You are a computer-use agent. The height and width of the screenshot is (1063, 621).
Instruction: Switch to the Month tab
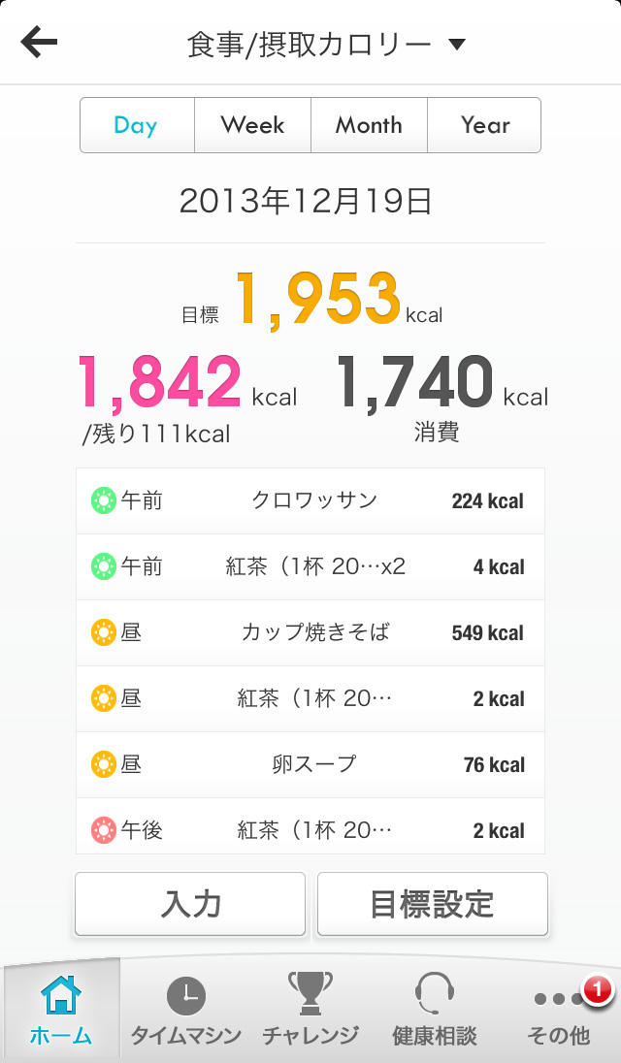point(369,125)
